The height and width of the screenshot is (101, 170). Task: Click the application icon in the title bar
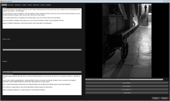pos(1,1)
